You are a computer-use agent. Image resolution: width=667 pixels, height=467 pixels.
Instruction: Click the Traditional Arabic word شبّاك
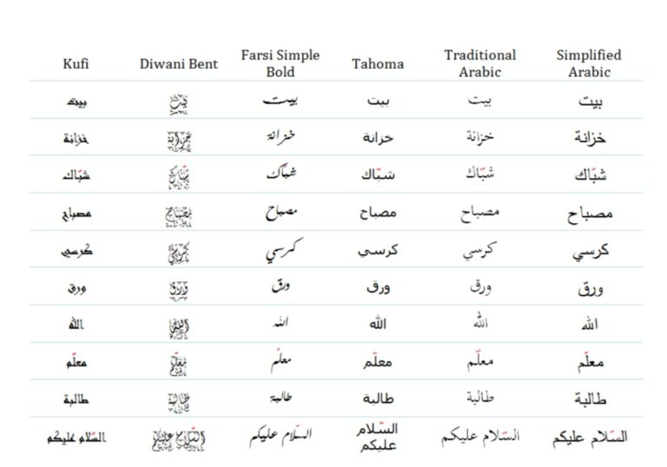480,174
